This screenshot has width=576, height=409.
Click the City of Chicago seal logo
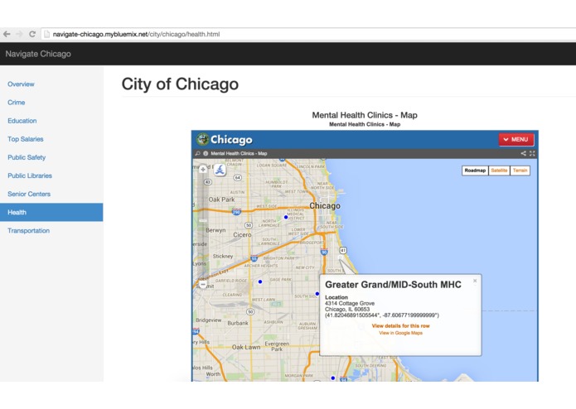pyautogui.click(x=202, y=139)
